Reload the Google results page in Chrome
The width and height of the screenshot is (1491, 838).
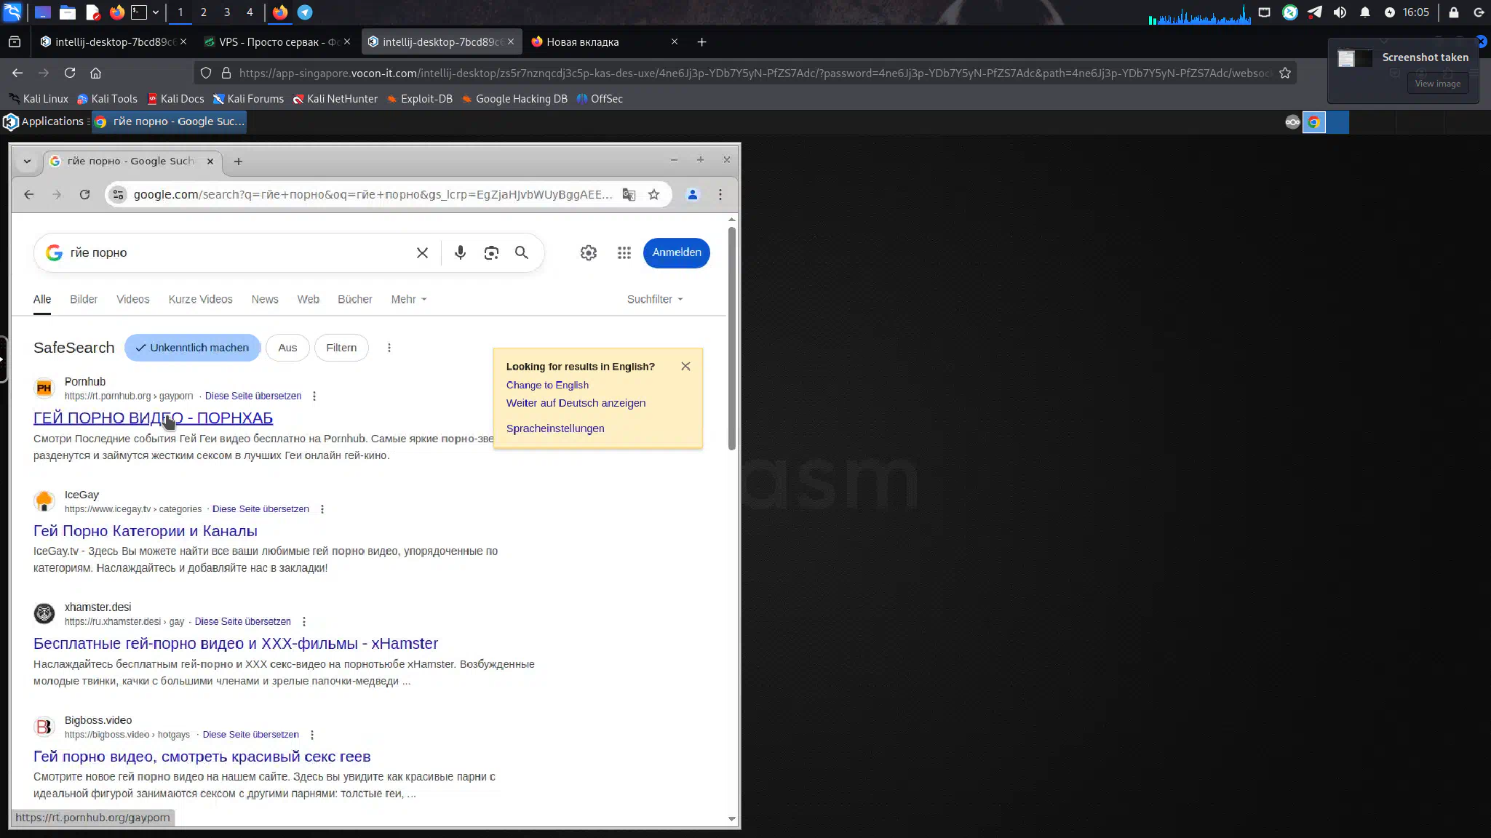84,194
